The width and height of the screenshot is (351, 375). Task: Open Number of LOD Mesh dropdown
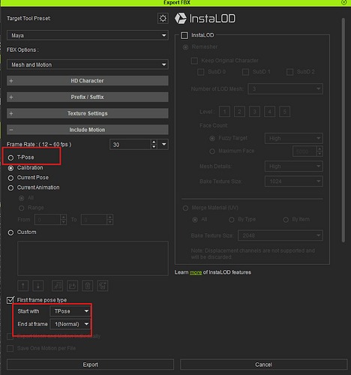285,89
